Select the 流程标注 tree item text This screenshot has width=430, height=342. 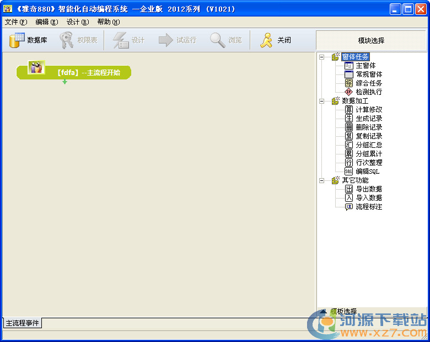(x=369, y=207)
